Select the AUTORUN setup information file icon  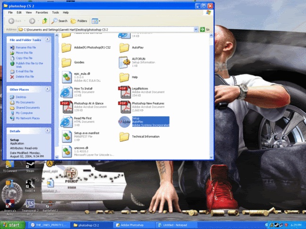coord(124,63)
